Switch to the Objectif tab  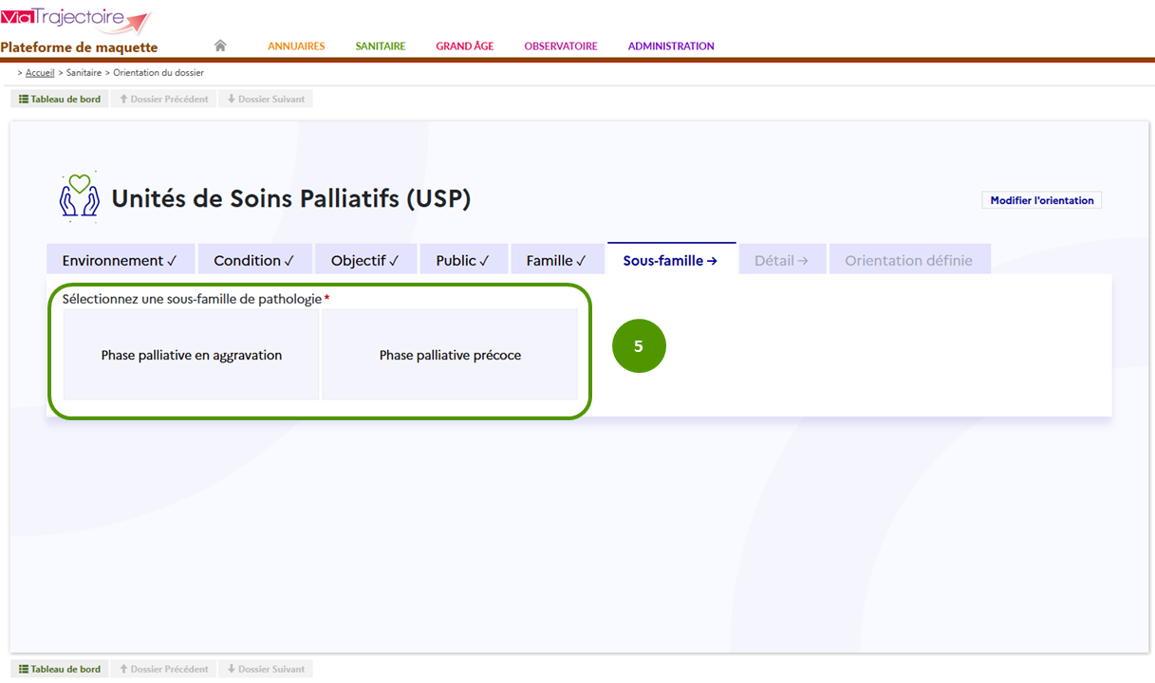pyautogui.click(x=365, y=260)
